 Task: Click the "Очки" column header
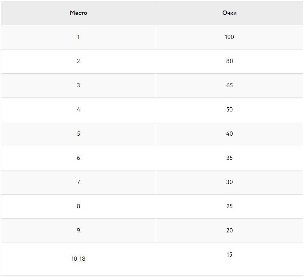tap(230, 13)
